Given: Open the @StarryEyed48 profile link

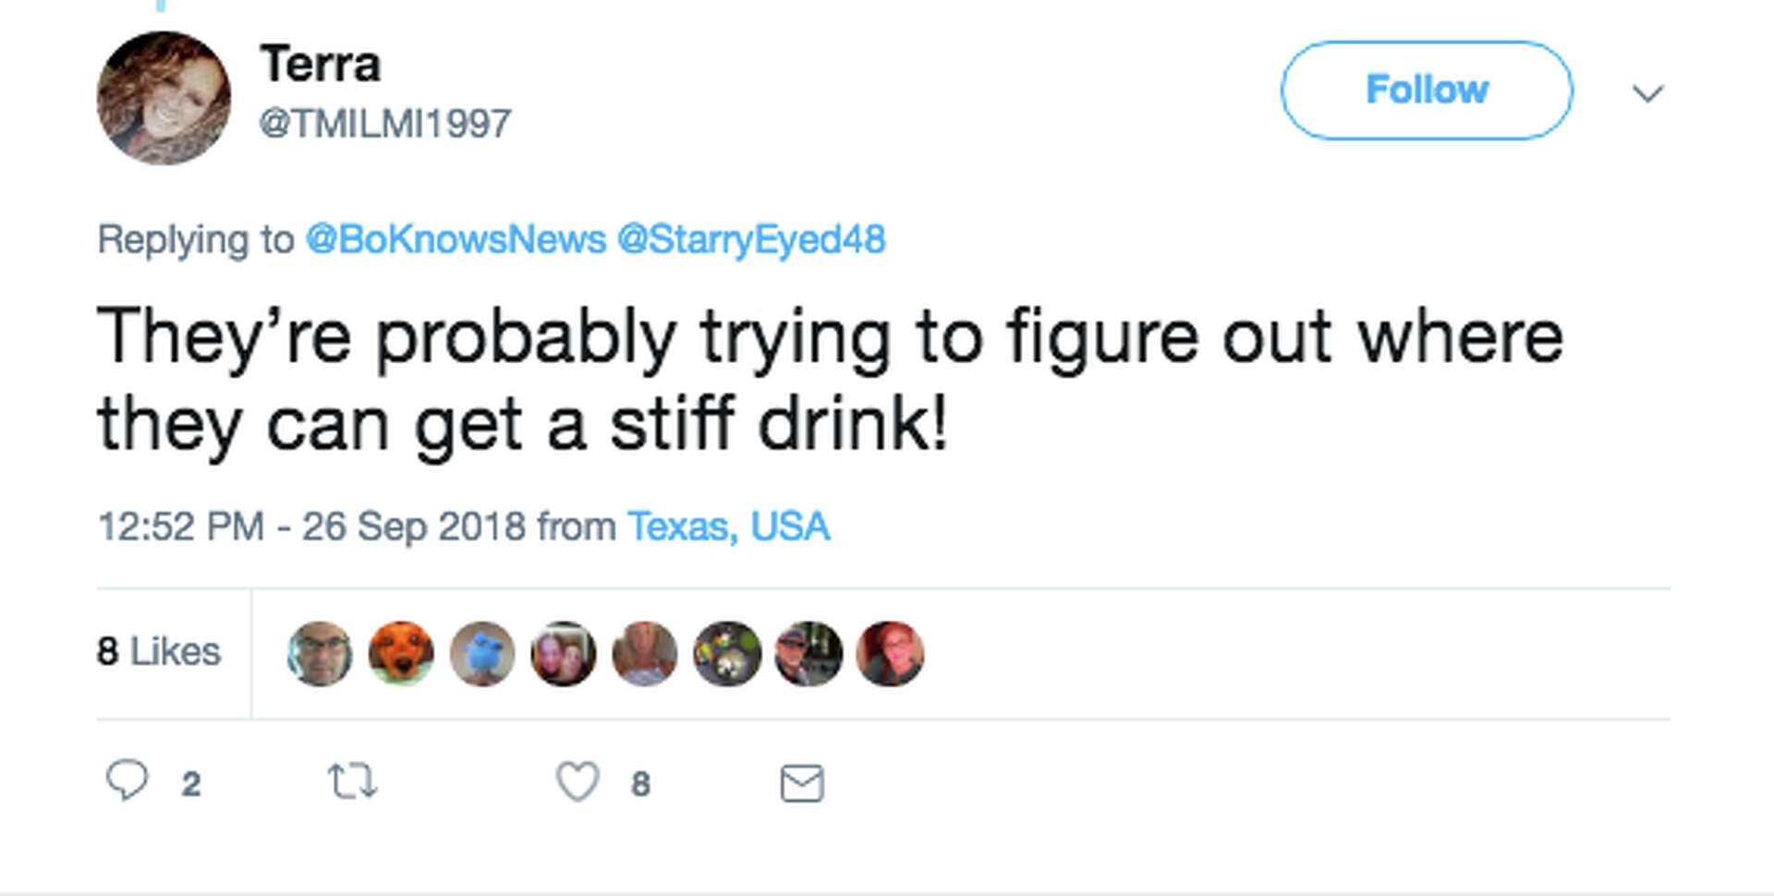Looking at the screenshot, I should 751,239.
